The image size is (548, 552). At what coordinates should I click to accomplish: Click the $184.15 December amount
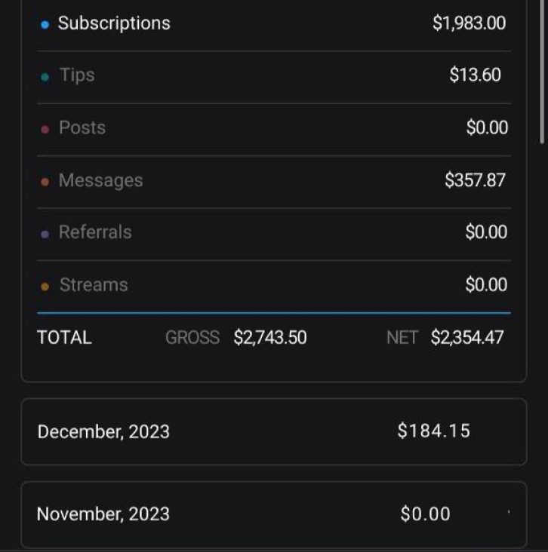click(x=434, y=431)
